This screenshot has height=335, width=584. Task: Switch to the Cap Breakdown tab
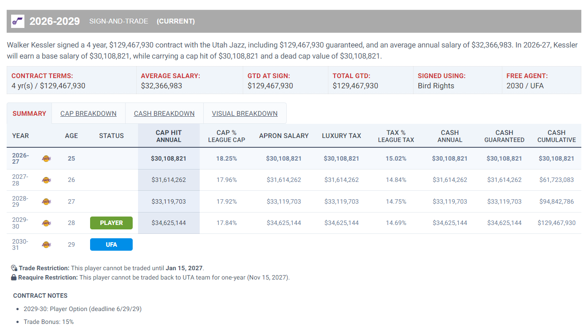(88, 114)
